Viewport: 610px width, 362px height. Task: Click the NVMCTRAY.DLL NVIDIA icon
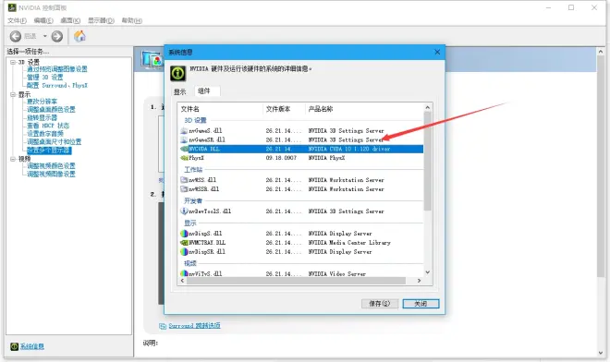click(x=184, y=243)
